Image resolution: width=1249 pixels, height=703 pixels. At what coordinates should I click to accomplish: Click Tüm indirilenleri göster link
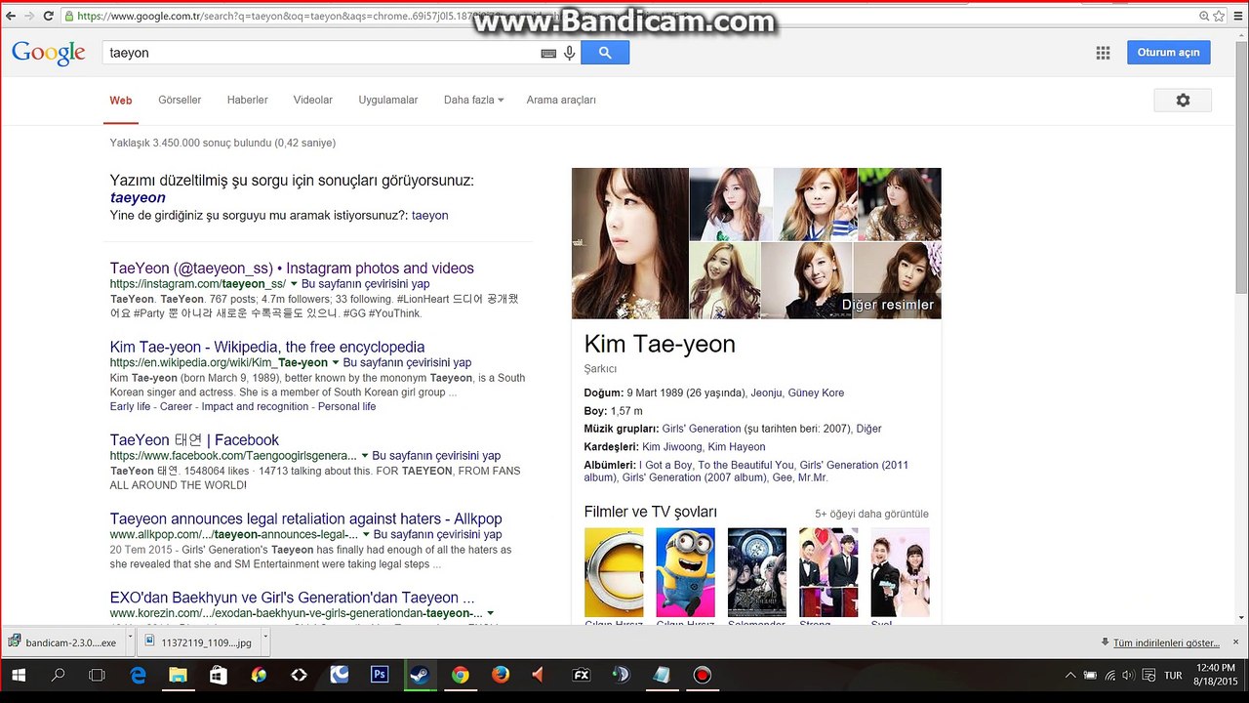[x=1166, y=642]
